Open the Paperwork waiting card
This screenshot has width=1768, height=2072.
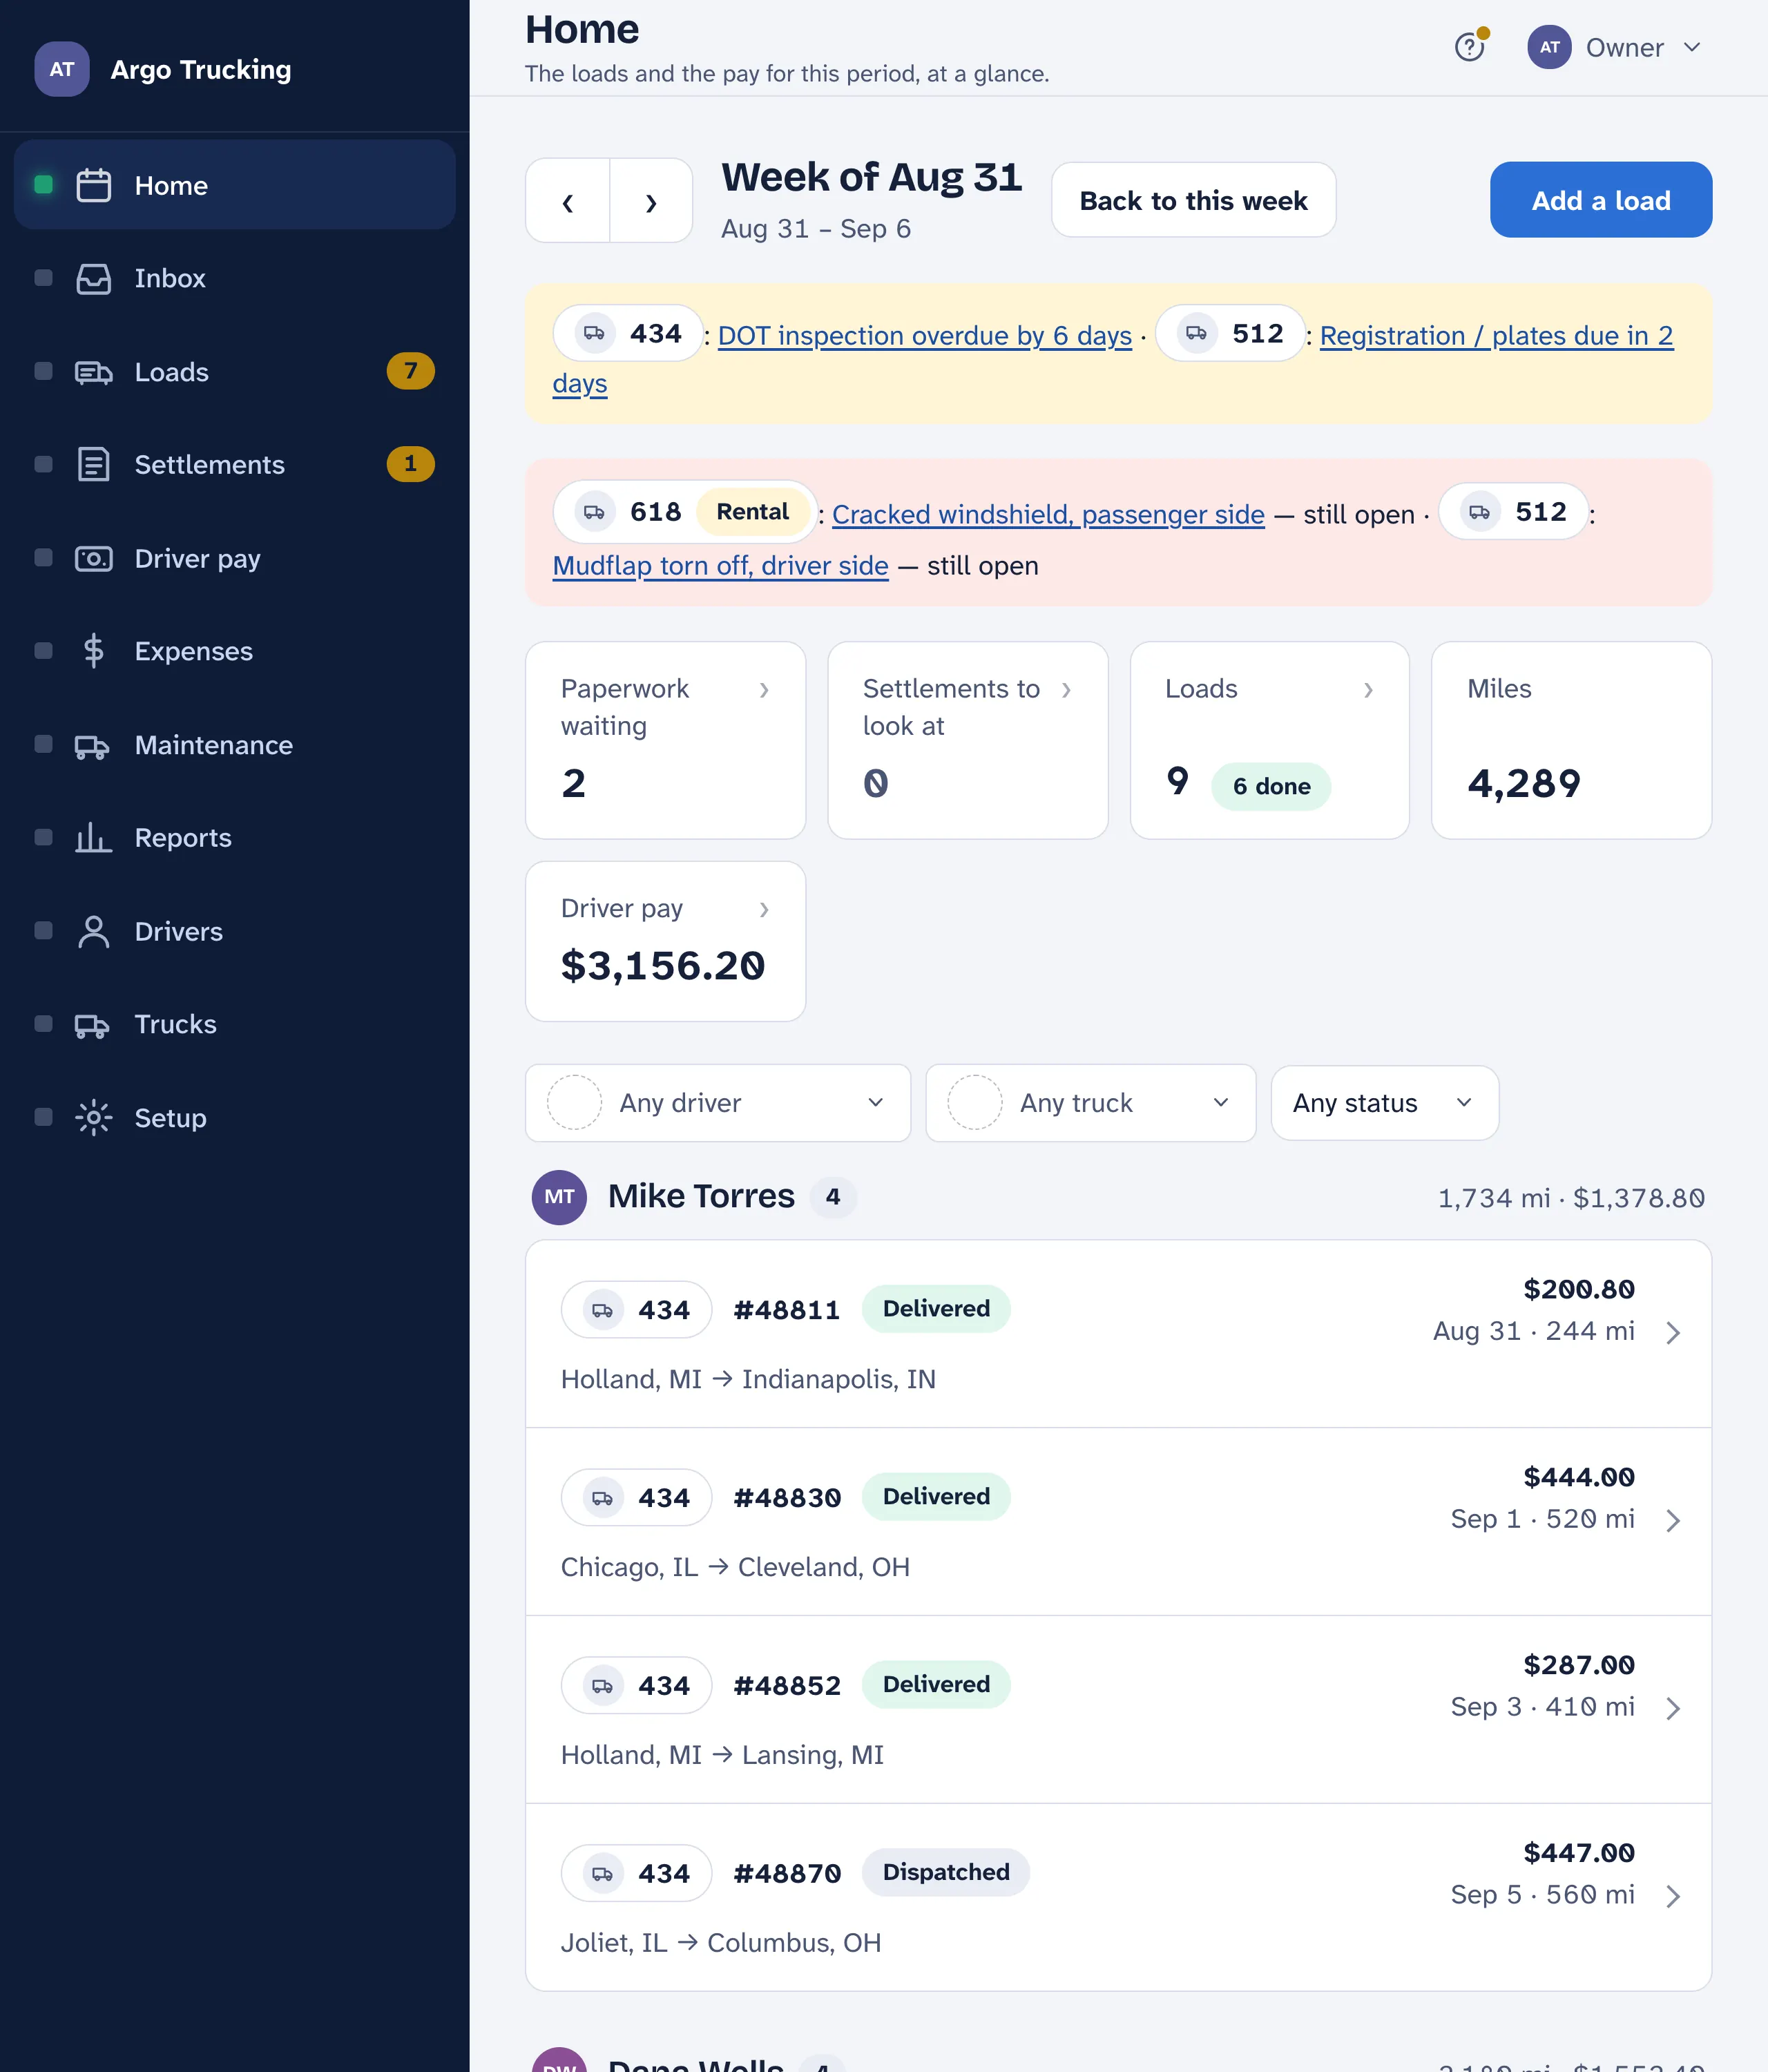tap(665, 740)
